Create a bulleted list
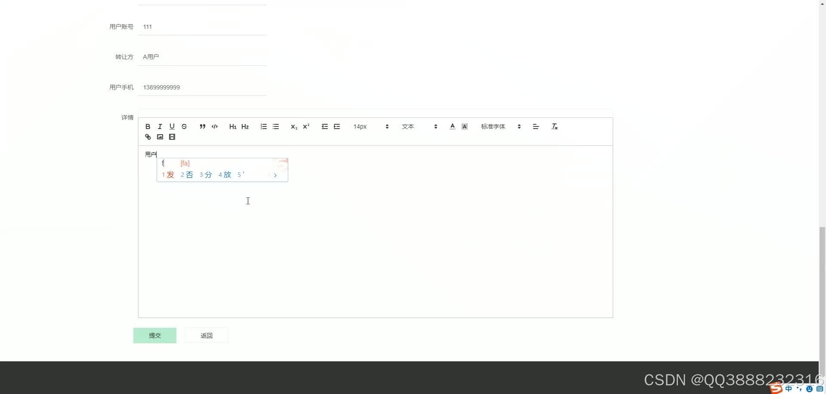The image size is (826, 394). pos(276,126)
